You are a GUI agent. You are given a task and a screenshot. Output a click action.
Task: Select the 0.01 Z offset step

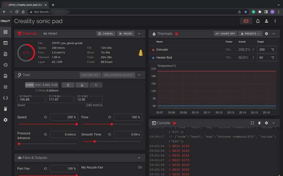point(38,85)
